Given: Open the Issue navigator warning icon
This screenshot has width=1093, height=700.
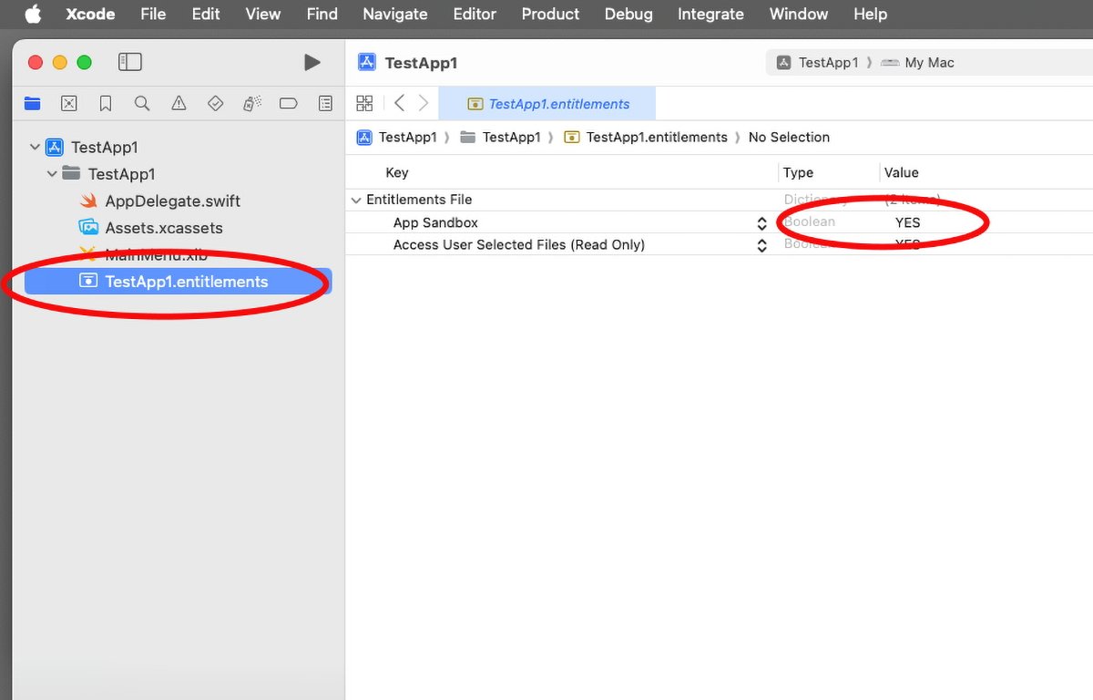Looking at the screenshot, I should [179, 103].
